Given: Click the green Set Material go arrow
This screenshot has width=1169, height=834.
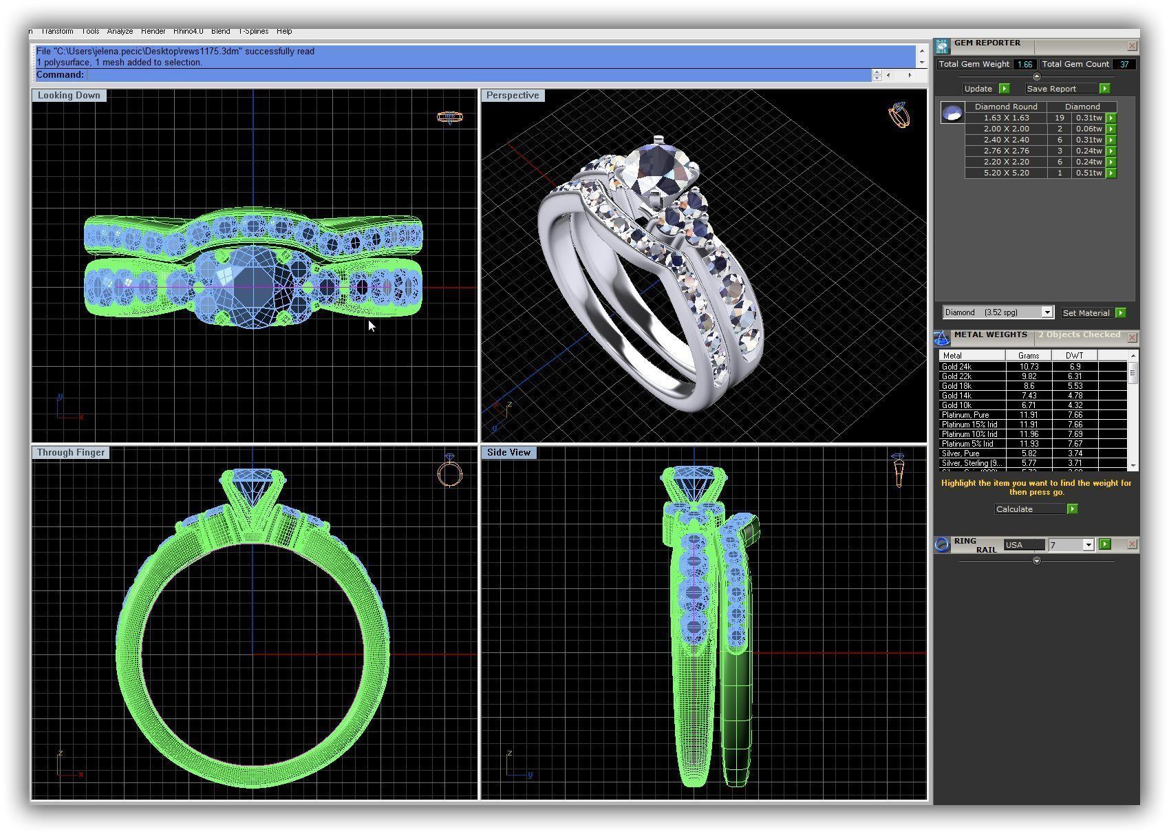Looking at the screenshot, I should [x=1120, y=313].
